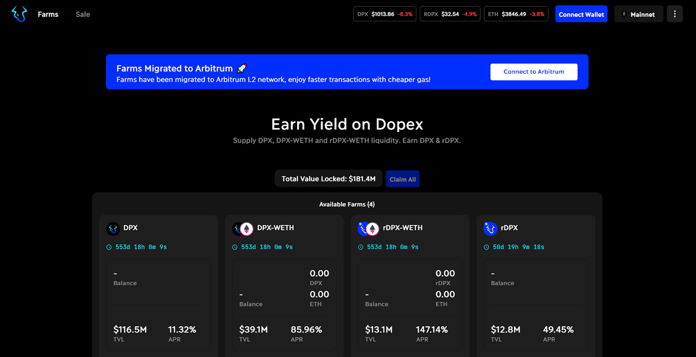Click the rDPX farm title
Viewport: 696px width, 357px height.
[509, 228]
